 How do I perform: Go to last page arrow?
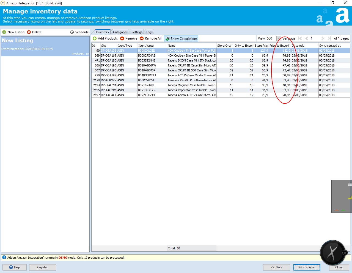[x=329, y=38]
